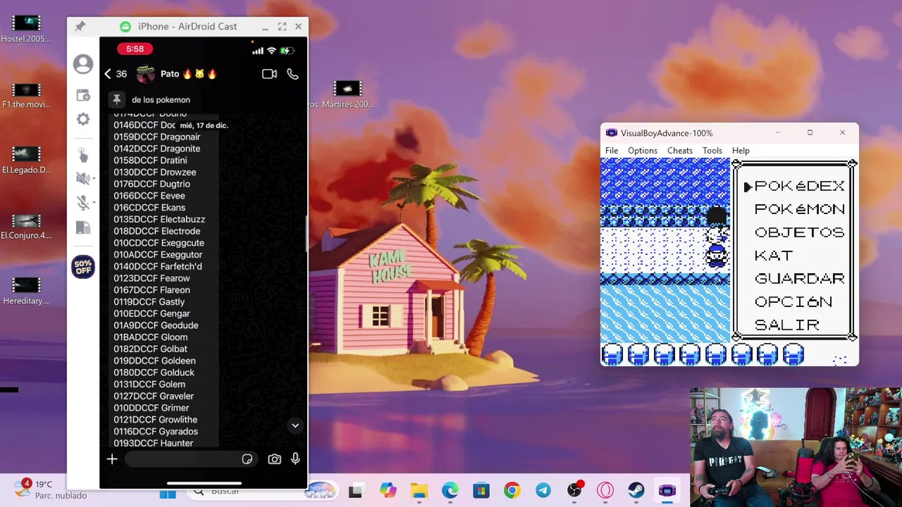Click the add new cast window icon
The height and width of the screenshot is (507, 902).
(x=83, y=95)
